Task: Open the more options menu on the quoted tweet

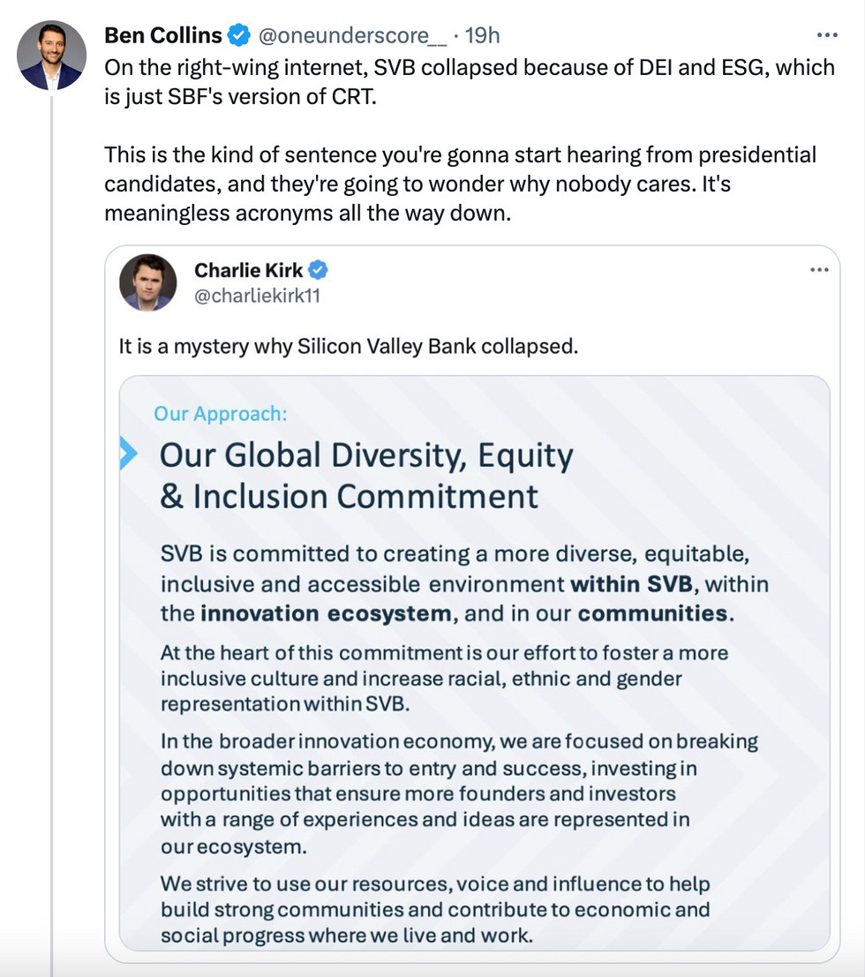Action: (820, 269)
